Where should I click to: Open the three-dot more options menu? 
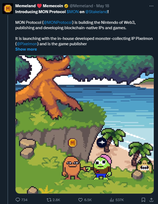[151, 6]
